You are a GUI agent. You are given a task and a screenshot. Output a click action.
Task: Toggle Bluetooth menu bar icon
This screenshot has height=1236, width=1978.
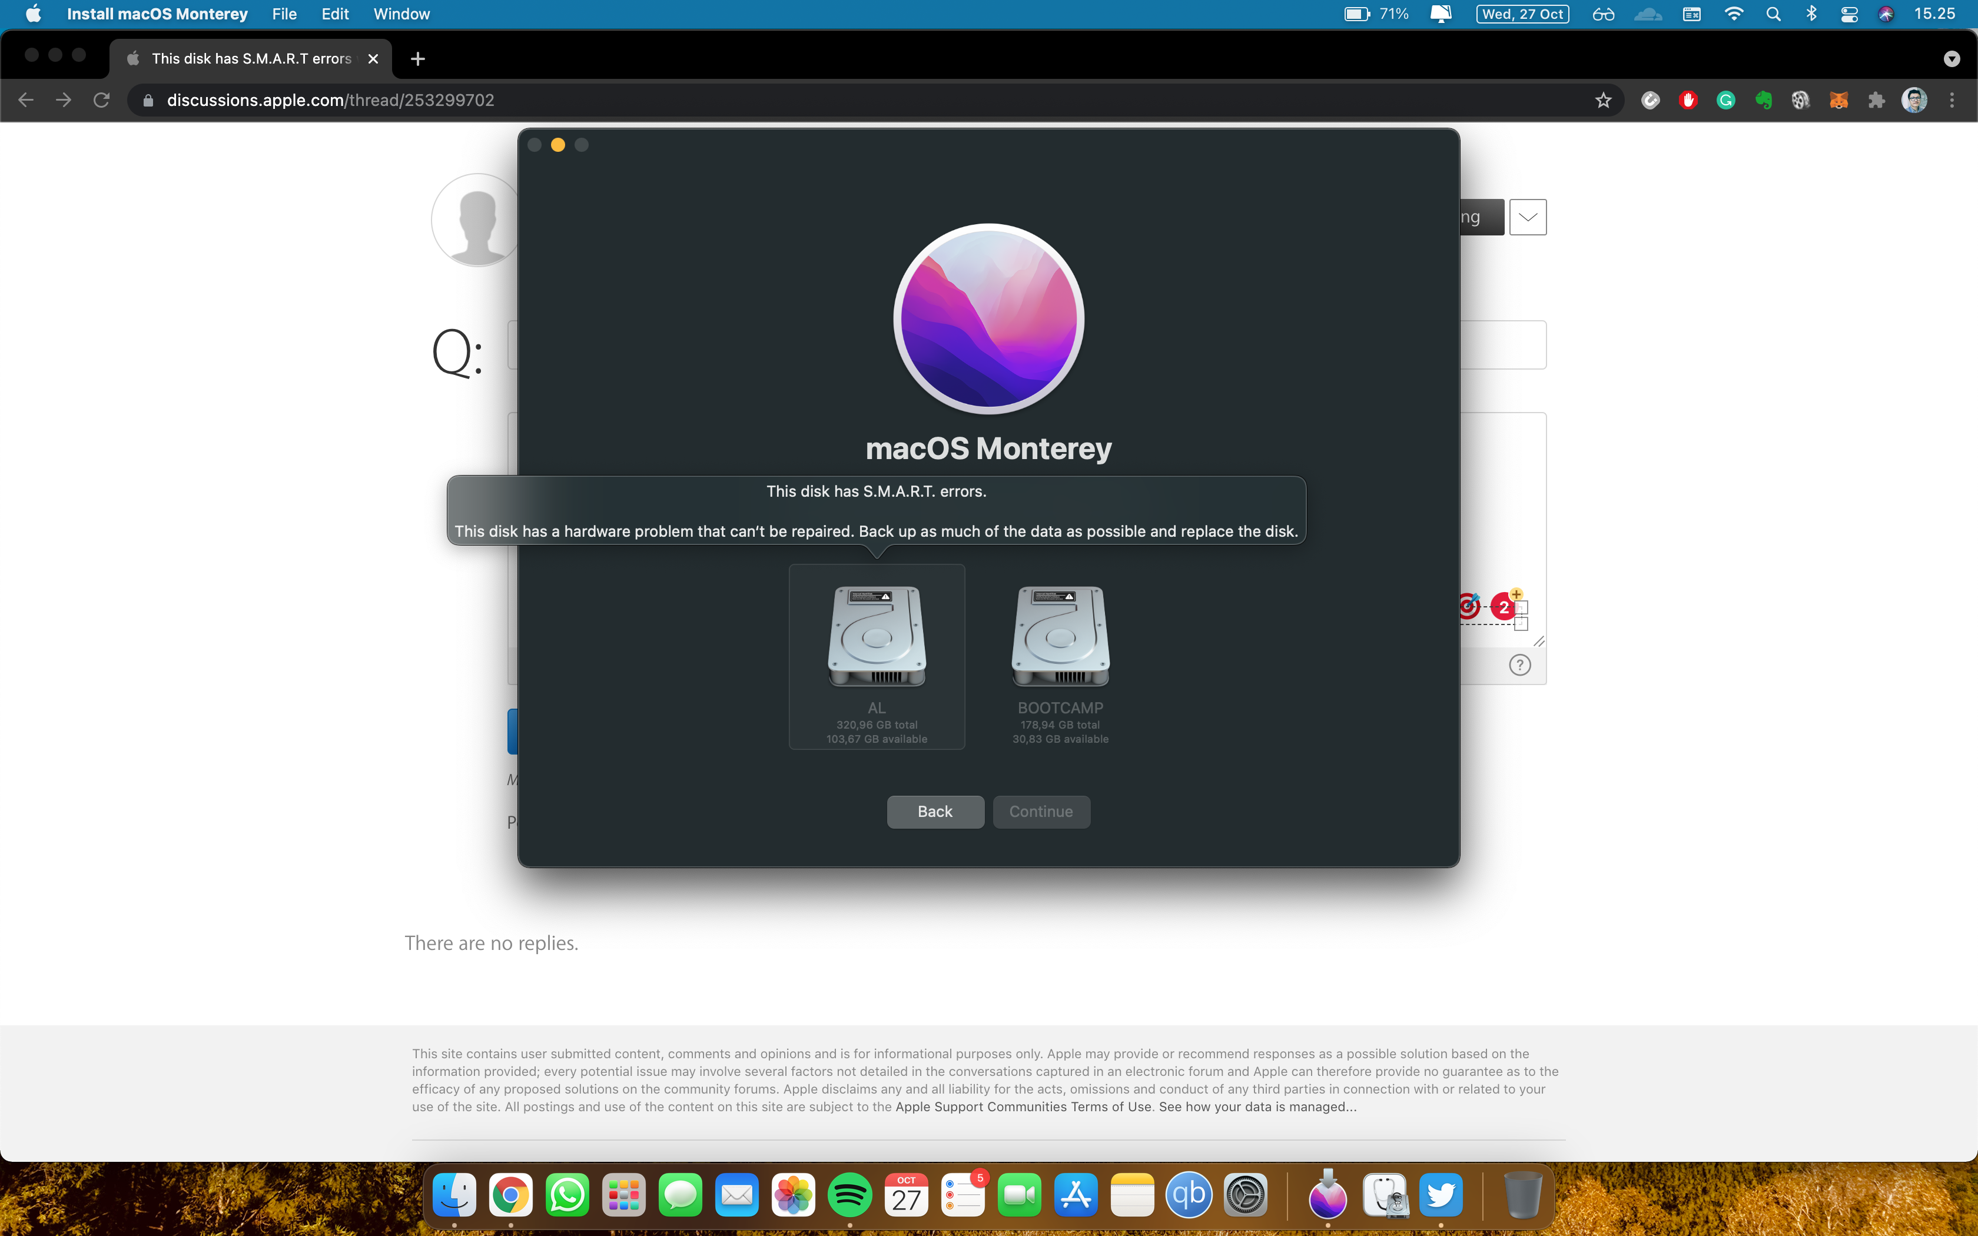pyautogui.click(x=1811, y=14)
